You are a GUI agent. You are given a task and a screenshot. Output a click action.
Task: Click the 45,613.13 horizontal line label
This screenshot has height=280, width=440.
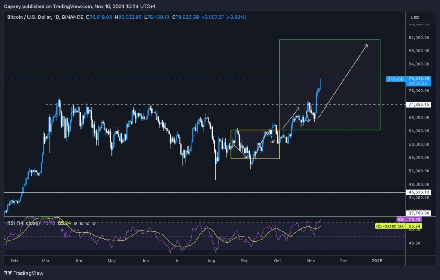pyautogui.click(x=419, y=192)
